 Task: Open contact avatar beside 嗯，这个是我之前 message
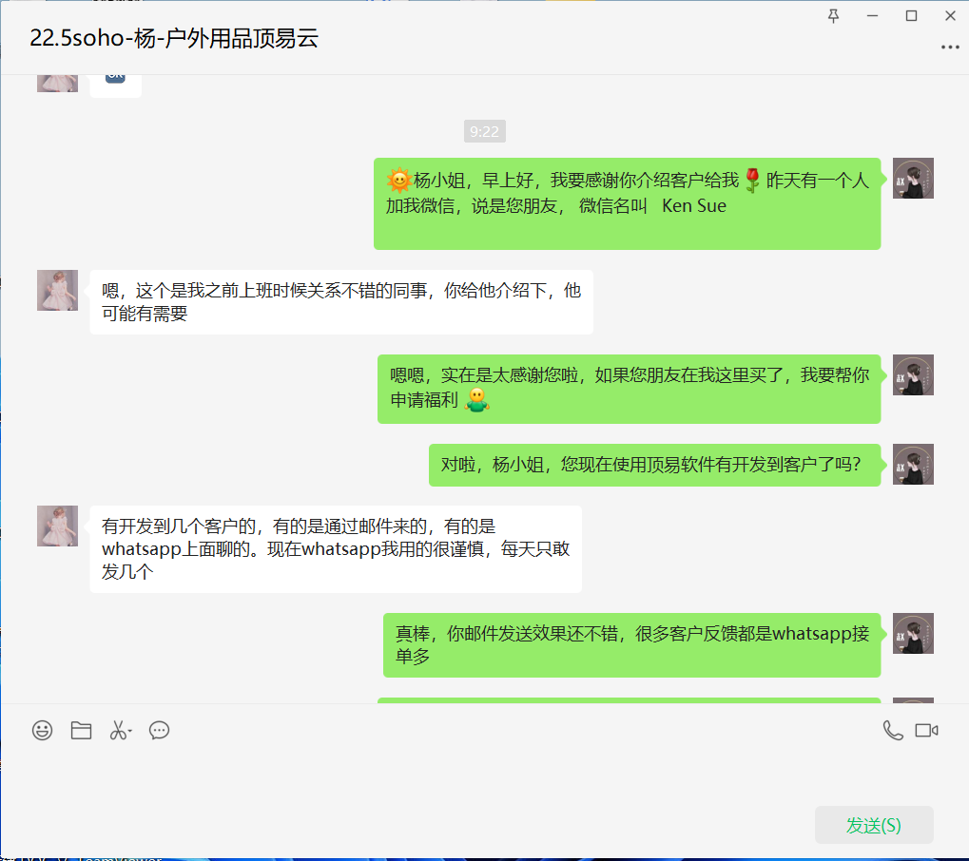57,290
